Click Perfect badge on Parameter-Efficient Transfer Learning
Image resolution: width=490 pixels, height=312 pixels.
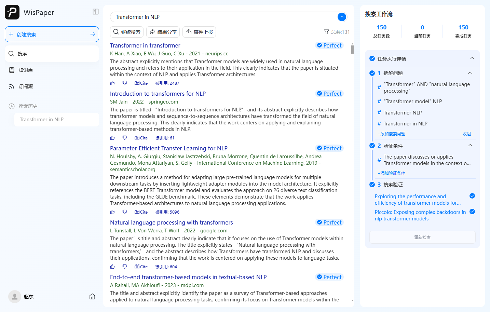click(x=329, y=148)
